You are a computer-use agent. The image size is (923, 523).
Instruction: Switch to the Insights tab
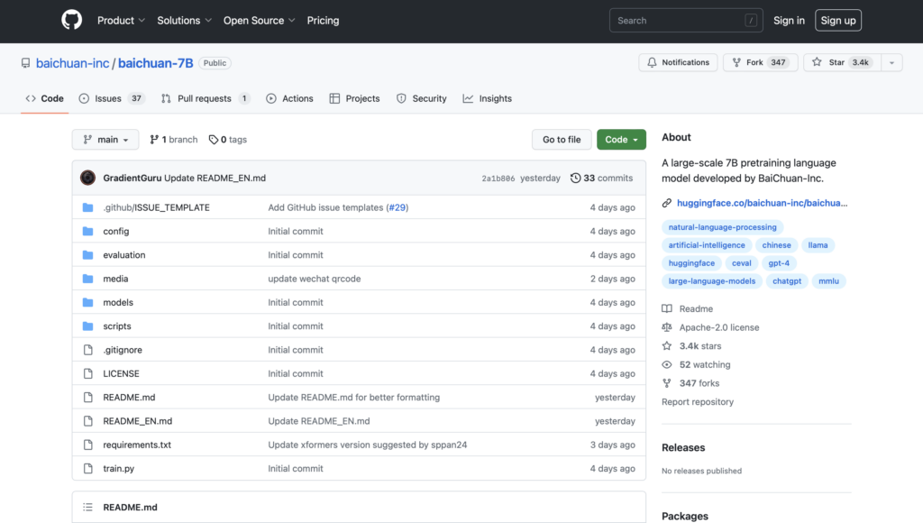[x=488, y=98]
